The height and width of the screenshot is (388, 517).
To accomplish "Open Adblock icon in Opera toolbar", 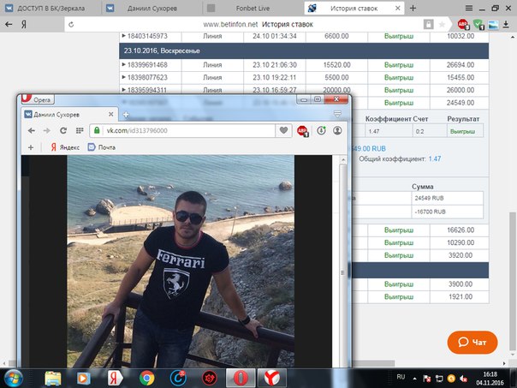I will 302,131.
